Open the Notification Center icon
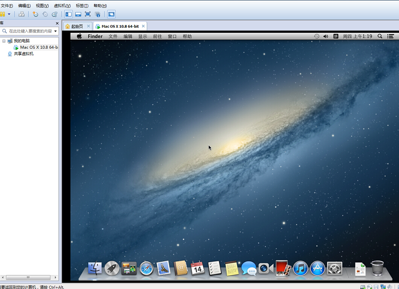This screenshot has height=289, width=399. (x=390, y=36)
